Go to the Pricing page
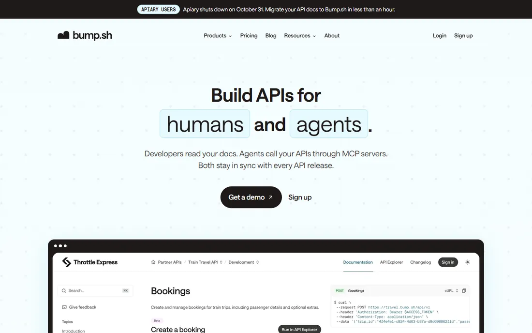Viewport: 532px width, 333px height. (x=249, y=36)
